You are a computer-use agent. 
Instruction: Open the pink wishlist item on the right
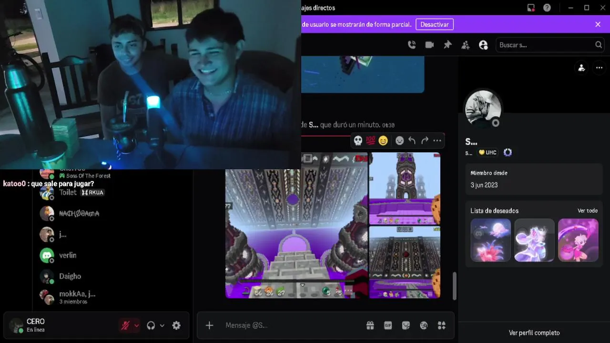[x=578, y=240]
